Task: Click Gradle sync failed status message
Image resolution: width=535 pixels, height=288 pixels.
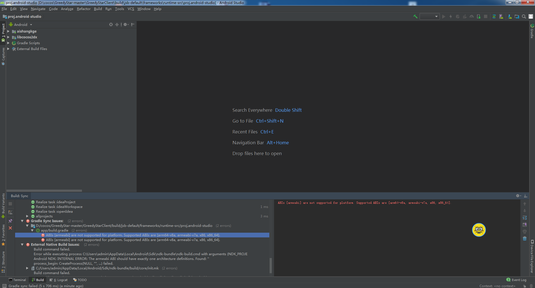Action: pyautogui.click(x=46, y=286)
